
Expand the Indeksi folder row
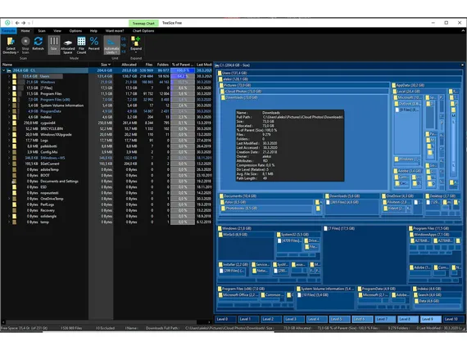(9, 117)
